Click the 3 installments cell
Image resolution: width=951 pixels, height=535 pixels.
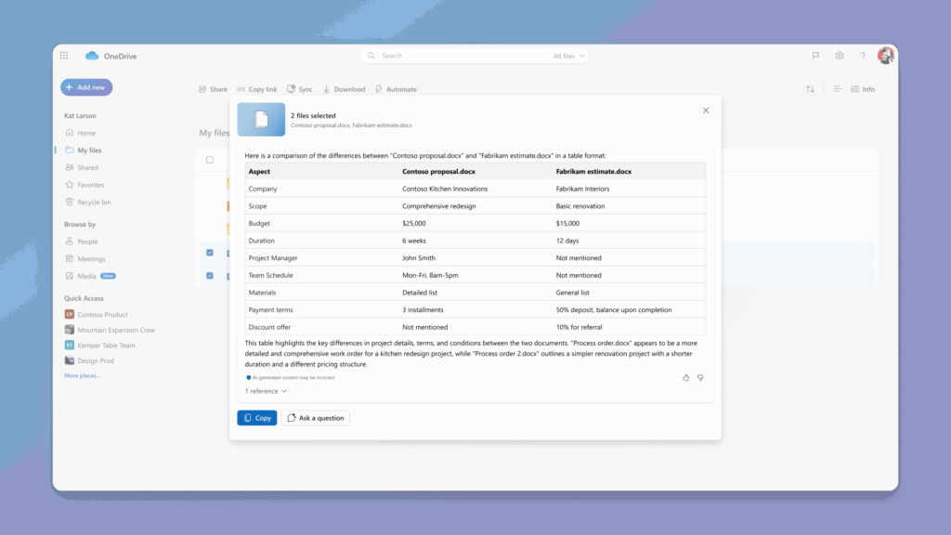(x=423, y=310)
